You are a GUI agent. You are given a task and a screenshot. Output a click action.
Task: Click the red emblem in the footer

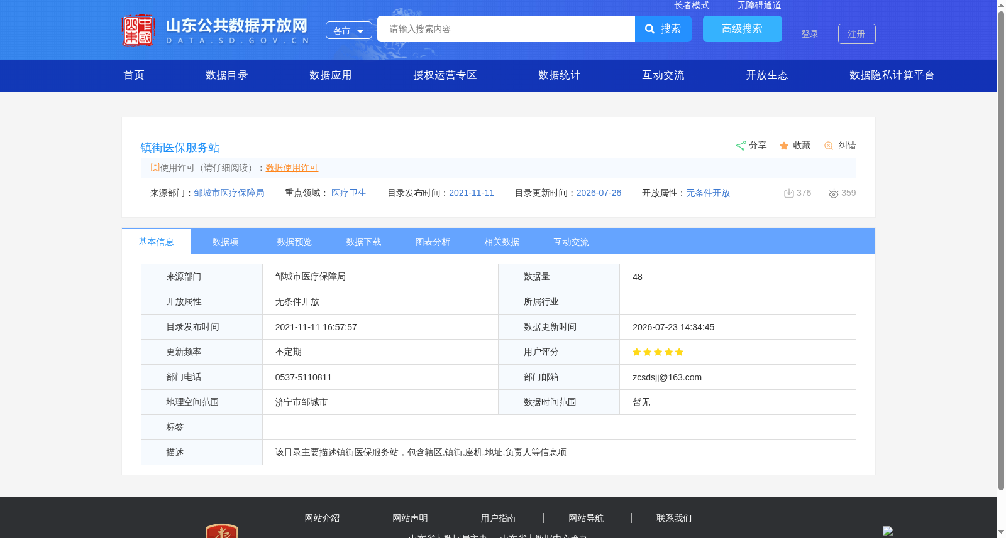tap(222, 530)
